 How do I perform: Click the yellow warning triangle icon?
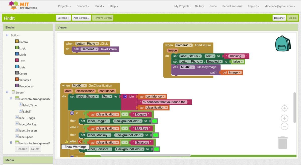67,141
